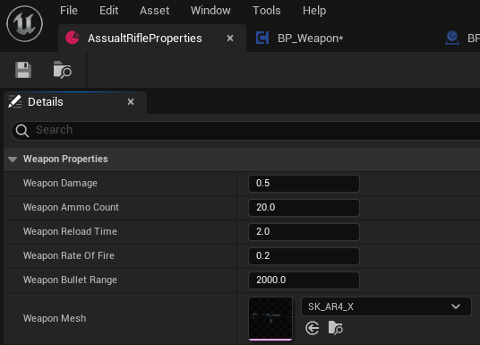Select the Weapon Bullet Range label
The image size is (480, 345).
70,280
